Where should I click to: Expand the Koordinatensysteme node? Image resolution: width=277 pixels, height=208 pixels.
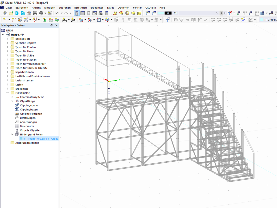pyautogui.click(x=12, y=97)
